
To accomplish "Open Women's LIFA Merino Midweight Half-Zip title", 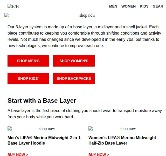I will [x=122, y=140].
